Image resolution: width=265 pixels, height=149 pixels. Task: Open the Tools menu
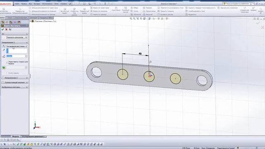(47, 4)
